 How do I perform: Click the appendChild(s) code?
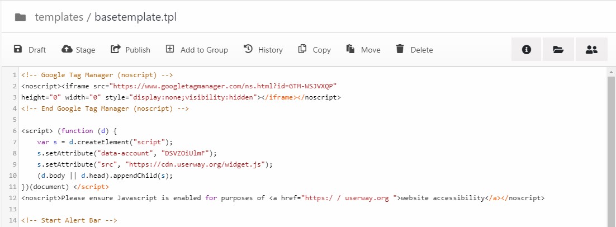pos(141,176)
